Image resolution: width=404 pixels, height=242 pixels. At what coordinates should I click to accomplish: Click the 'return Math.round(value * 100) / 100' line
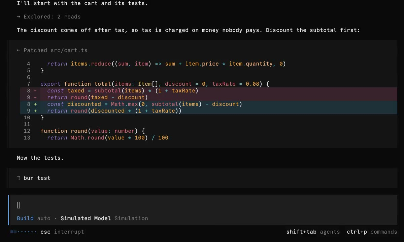click(108, 137)
